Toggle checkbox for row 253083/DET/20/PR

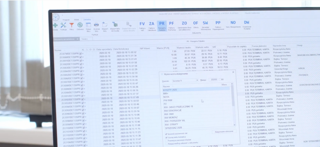point(81,68)
